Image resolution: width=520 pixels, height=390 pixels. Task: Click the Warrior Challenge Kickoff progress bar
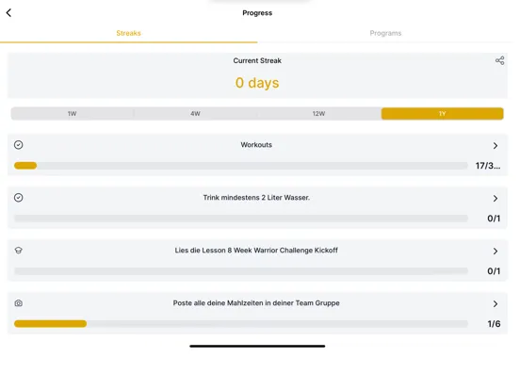[241, 271]
